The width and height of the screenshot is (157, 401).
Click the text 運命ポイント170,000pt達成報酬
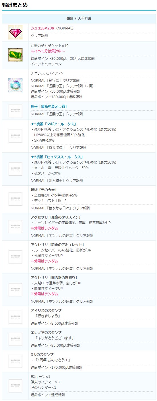point(57,368)
